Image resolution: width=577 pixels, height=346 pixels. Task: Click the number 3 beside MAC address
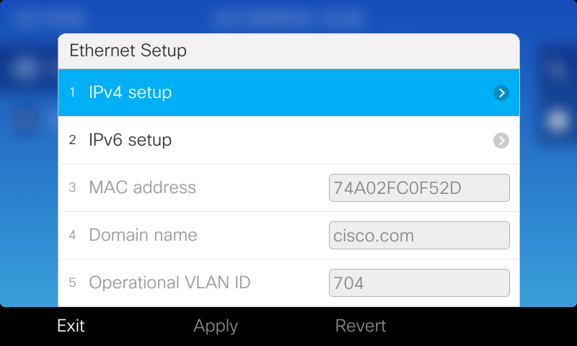(73, 188)
